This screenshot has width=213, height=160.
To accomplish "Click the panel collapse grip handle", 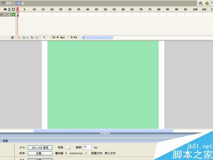I will pos(105,134).
